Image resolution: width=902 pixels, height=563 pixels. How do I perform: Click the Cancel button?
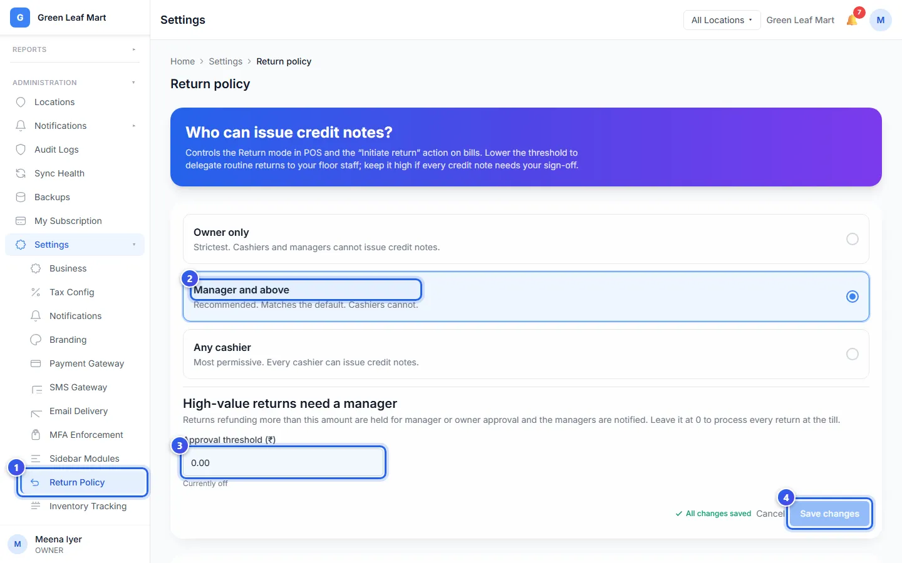[770, 514]
